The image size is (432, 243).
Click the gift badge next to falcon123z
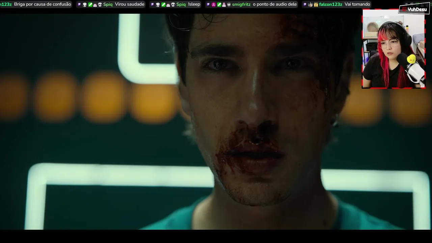316,5
